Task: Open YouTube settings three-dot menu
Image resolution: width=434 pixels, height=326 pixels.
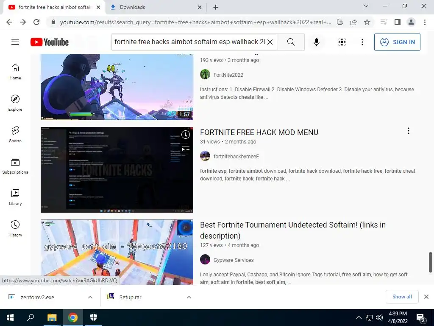Action: (362, 42)
